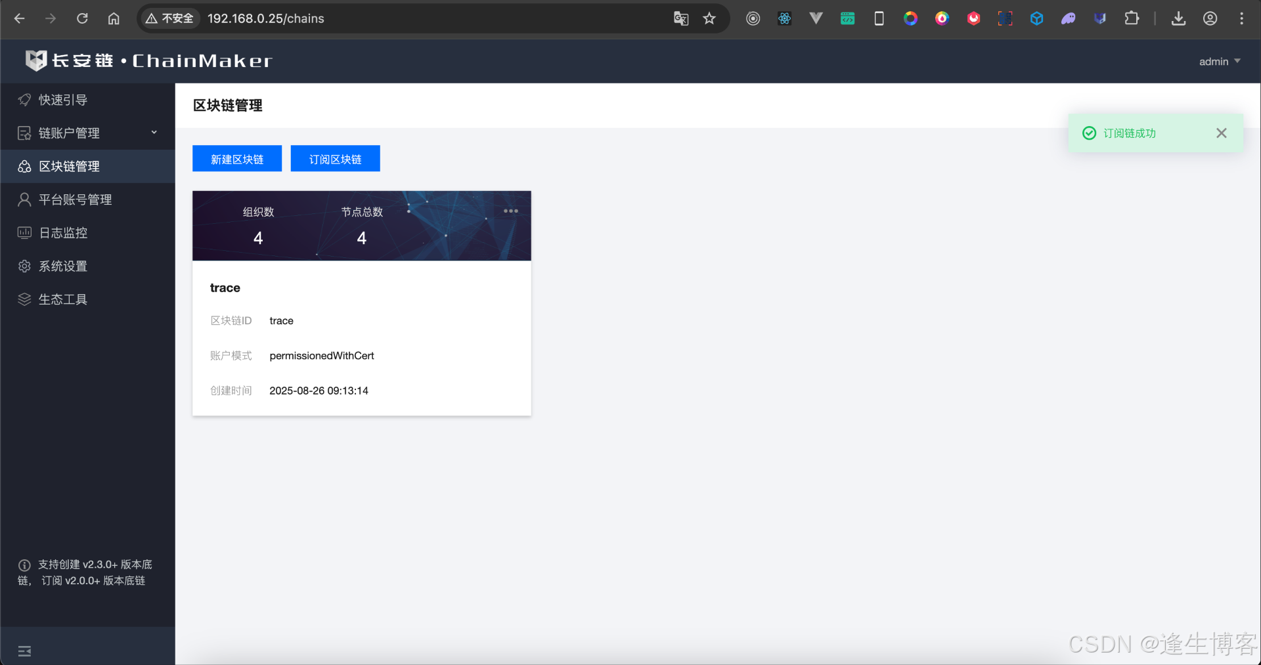Open 快速引导 in the sidebar
This screenshot has height=665, width=1261.
tap(88, 100)
